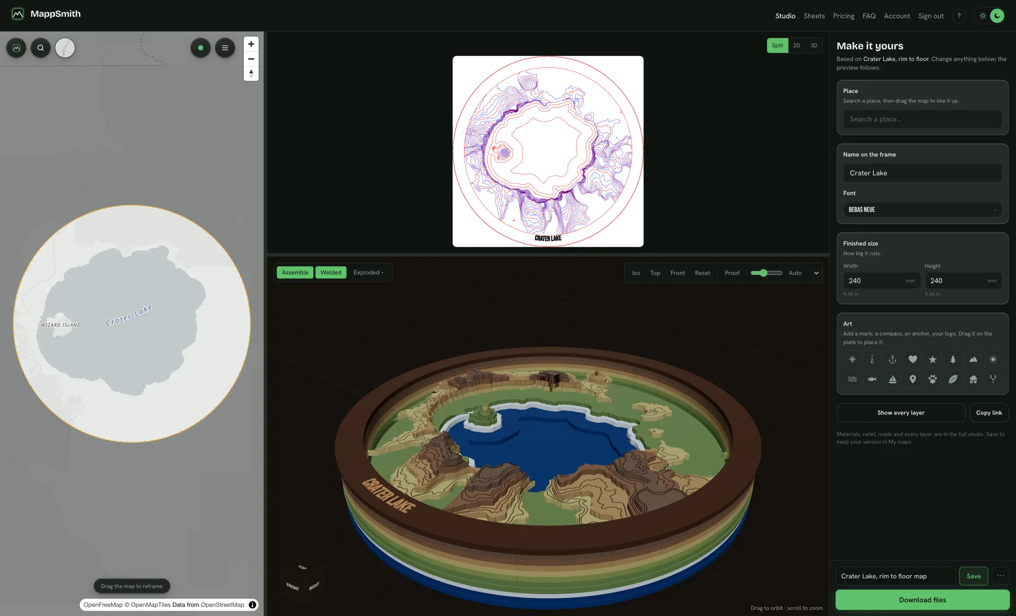Open the Font dropdown showing Bebas Neue

[922, 209]
